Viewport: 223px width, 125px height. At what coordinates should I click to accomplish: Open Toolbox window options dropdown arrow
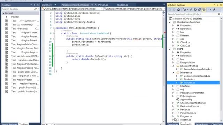click(31, 5)
